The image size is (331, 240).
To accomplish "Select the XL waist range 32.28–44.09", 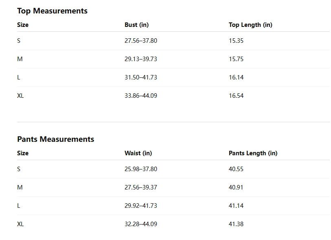I will tap(140, 224).
